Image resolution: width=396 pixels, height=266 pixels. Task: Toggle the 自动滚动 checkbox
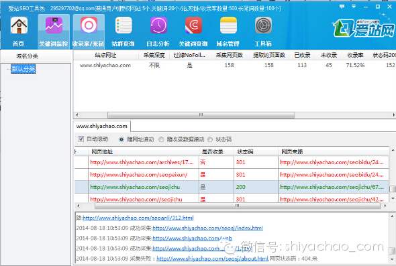(81, 139)
